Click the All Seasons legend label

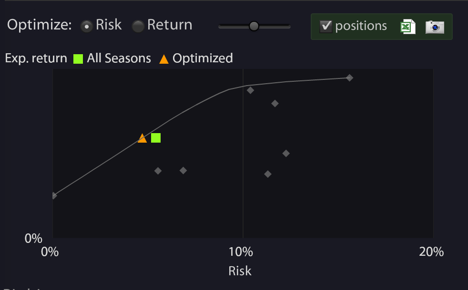119,58
